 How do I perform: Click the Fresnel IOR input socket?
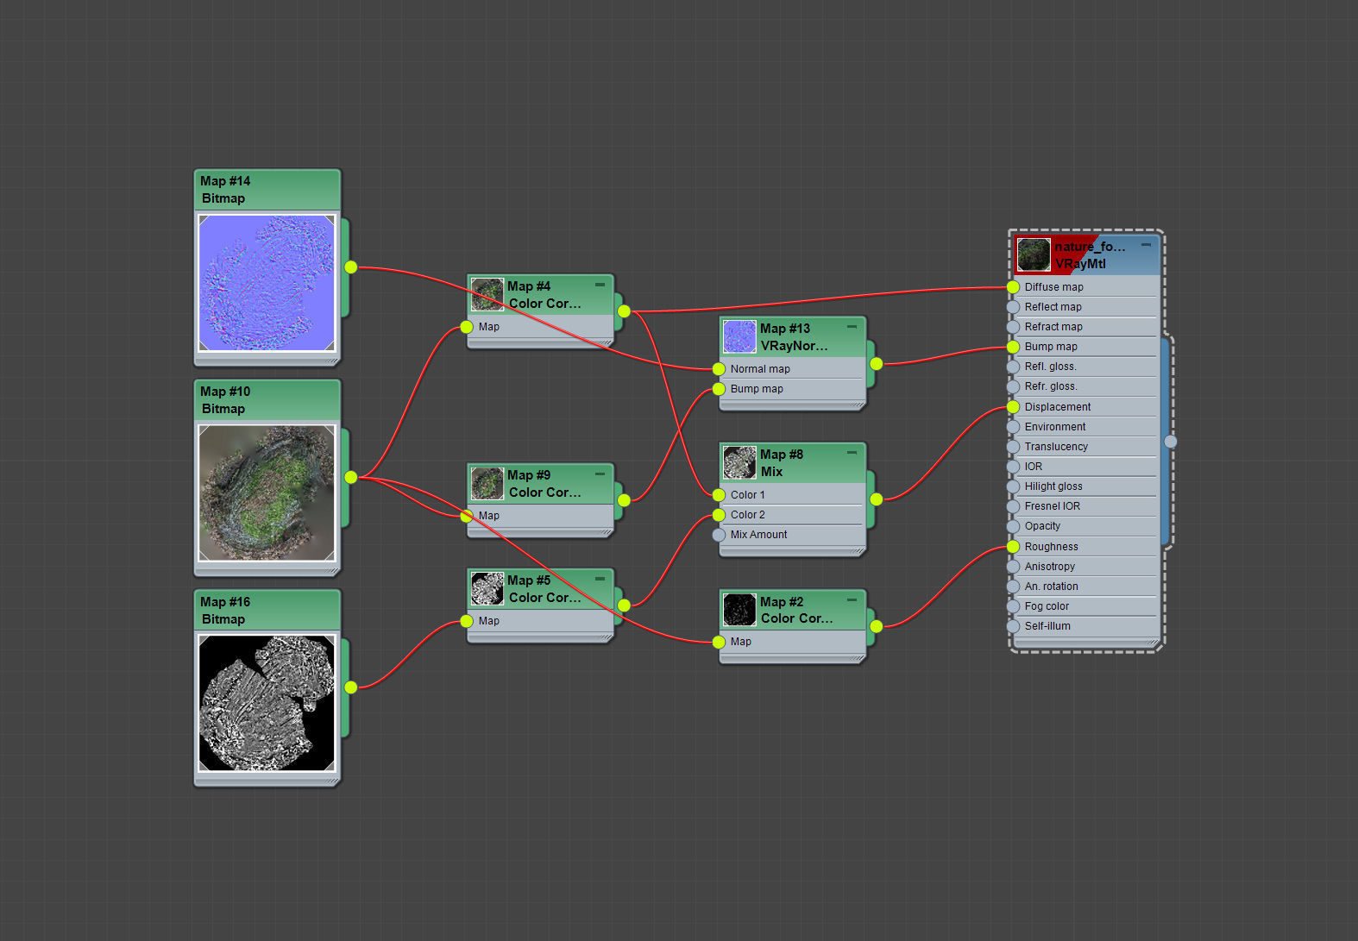[x=1013, y=506]
